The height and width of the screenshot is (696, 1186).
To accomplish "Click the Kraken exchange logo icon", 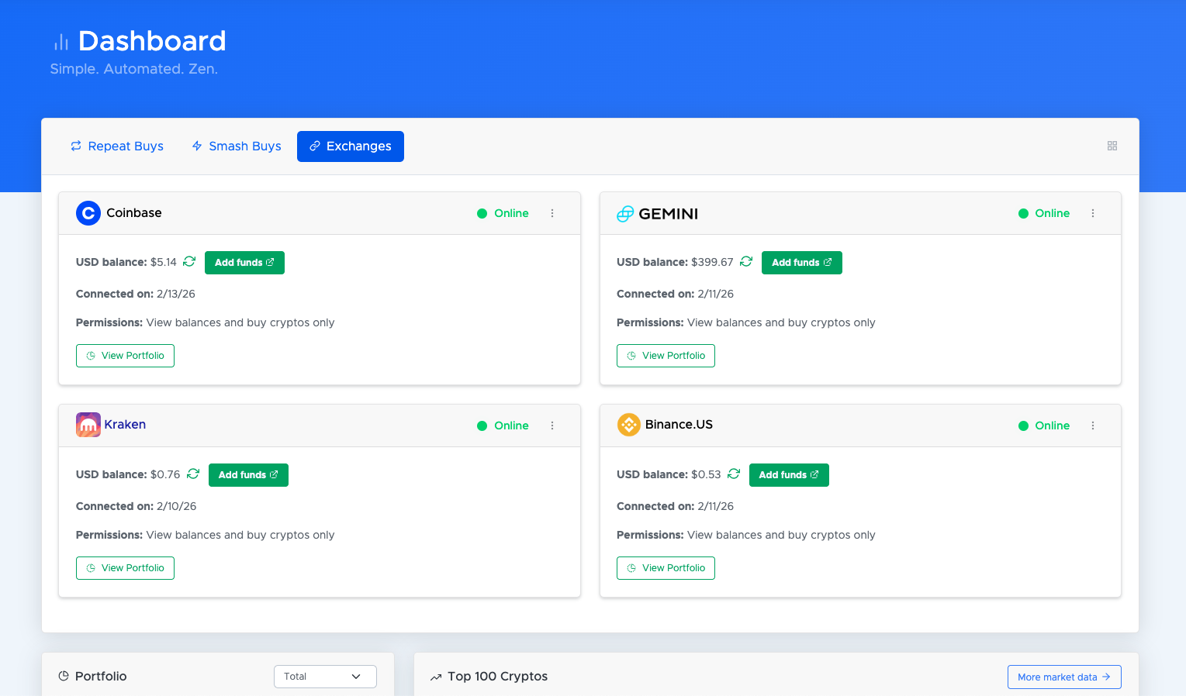I will click(88, 425).
